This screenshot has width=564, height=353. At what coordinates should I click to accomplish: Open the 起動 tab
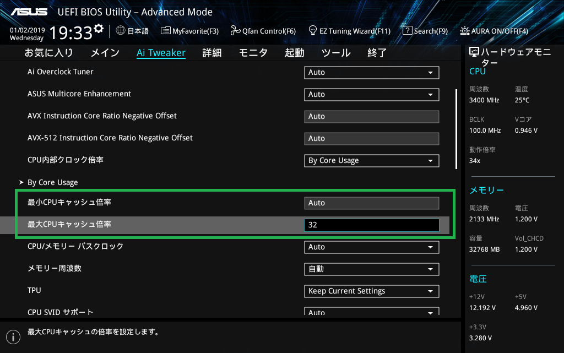coord(295,53)
